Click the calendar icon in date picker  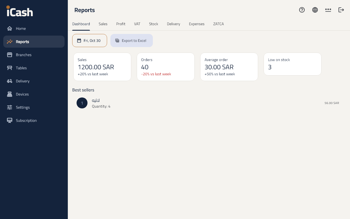click(79, 41)
